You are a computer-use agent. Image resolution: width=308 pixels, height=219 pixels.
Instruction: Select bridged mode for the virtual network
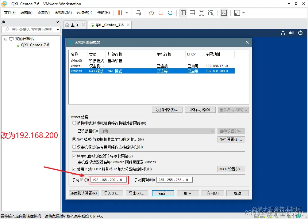[74, 123]
